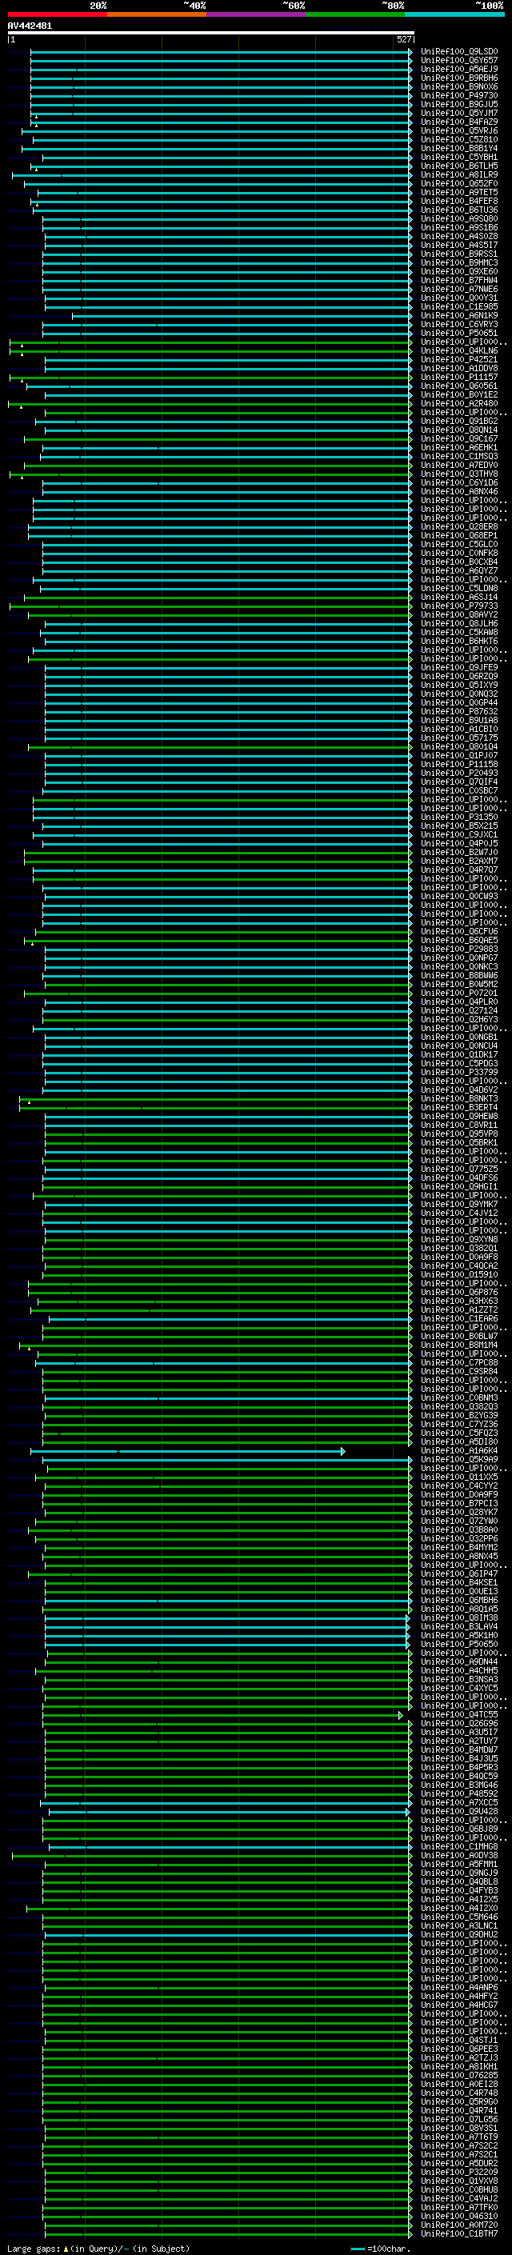Click the yellow large-gap triangle in the legend
512x2255 pixels.
[66, 2249]
